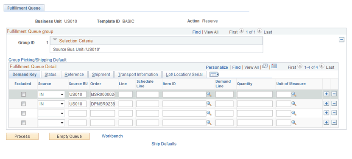This screenshot has height=159, width=352.
Task: Open Item ID lookup in DPMSR0238 row
Action: click(209, 104)
